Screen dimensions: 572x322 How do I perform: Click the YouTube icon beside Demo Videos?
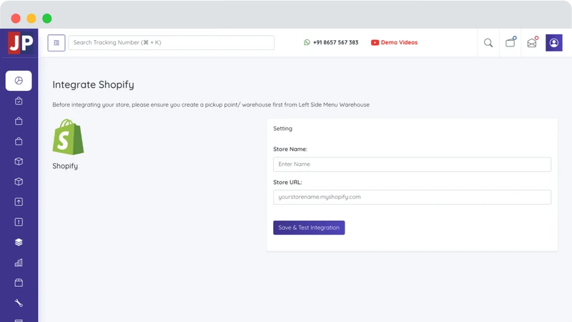tap(375, 43)
